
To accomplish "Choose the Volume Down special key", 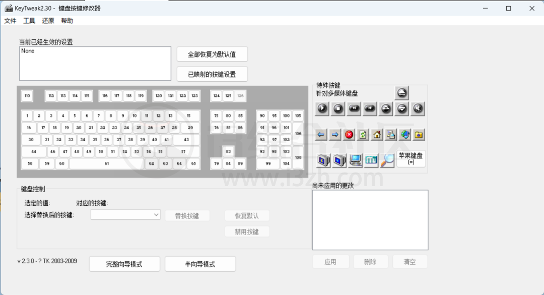I will tap(402, 108).
